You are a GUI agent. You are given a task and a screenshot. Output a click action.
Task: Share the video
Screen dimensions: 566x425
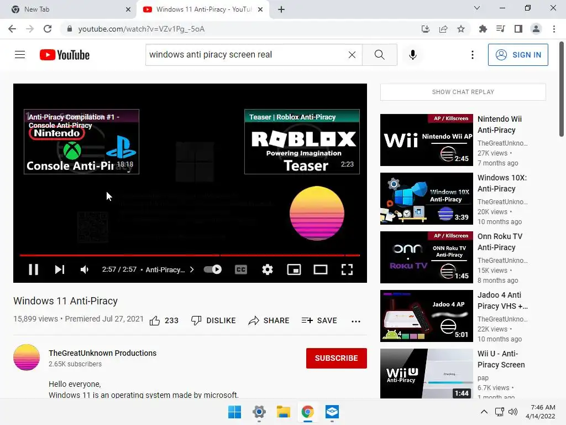[269, 320]
